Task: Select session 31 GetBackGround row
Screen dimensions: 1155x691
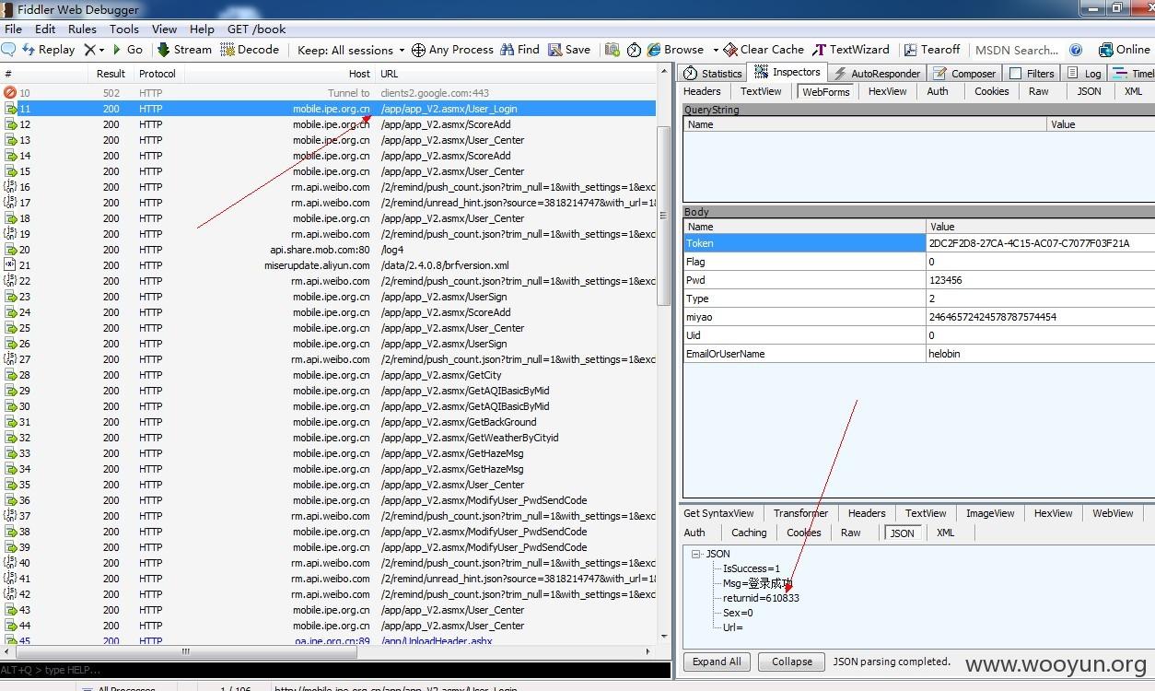Action: 329,422
